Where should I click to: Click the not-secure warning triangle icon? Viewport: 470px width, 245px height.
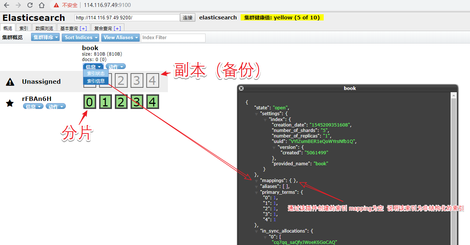pyautogui.click(x=56, y=5)
